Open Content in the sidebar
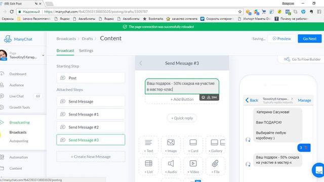This screenshot has width=324, height=182. [16, 168]
